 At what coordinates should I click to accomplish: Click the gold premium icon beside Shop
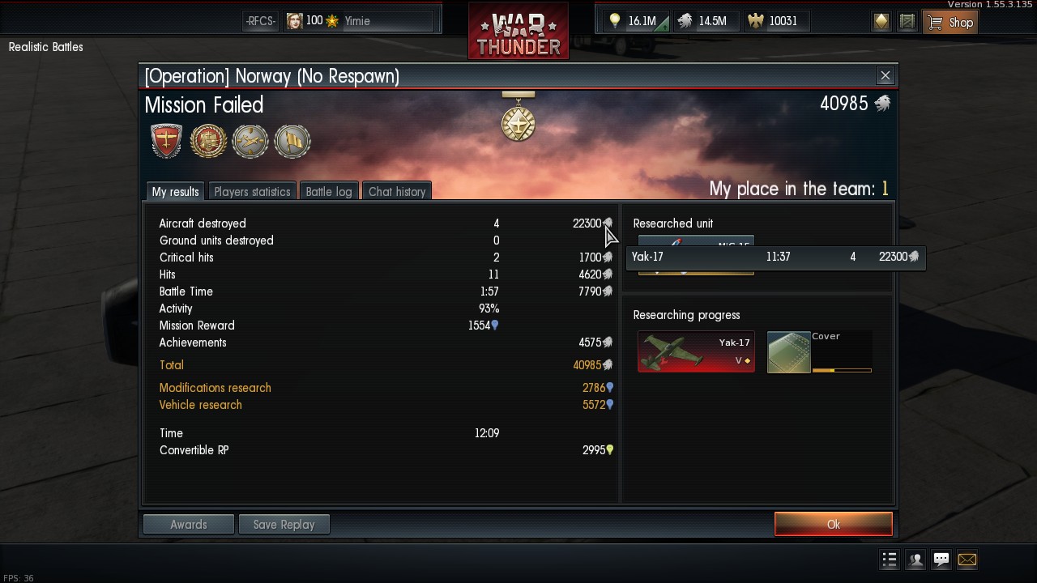881,22
